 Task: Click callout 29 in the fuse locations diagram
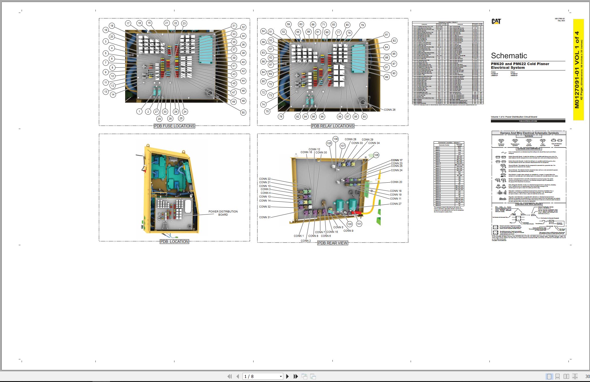click(x=159, y=119)
